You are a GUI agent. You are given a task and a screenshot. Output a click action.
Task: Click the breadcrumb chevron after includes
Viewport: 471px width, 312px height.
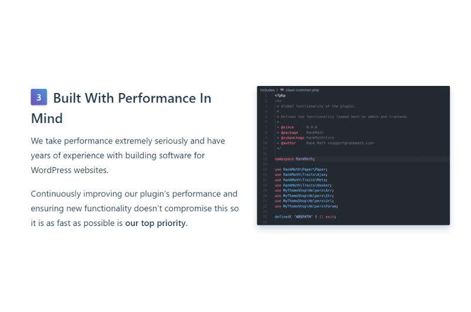[277, 90]
